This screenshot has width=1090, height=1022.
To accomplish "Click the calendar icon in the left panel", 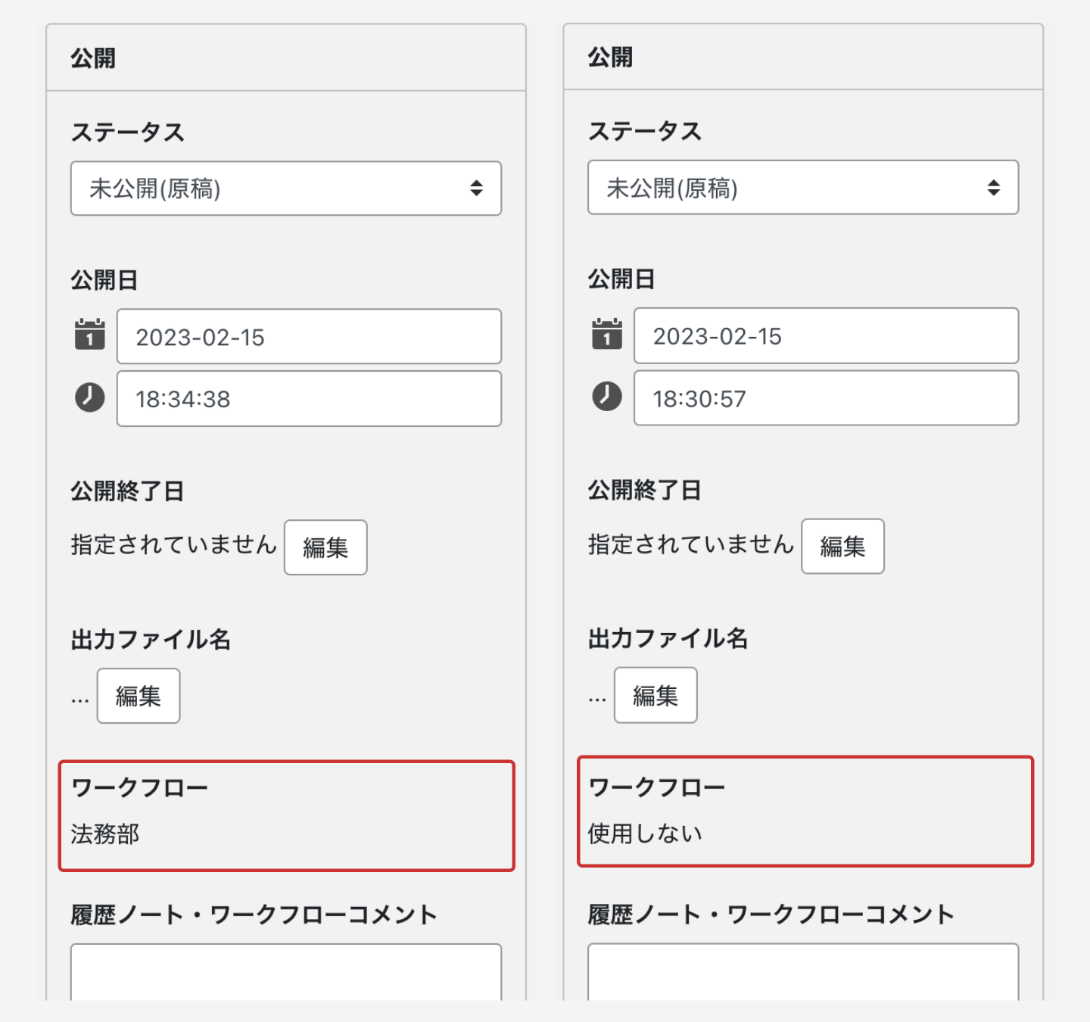I will (x=89, y=335).
